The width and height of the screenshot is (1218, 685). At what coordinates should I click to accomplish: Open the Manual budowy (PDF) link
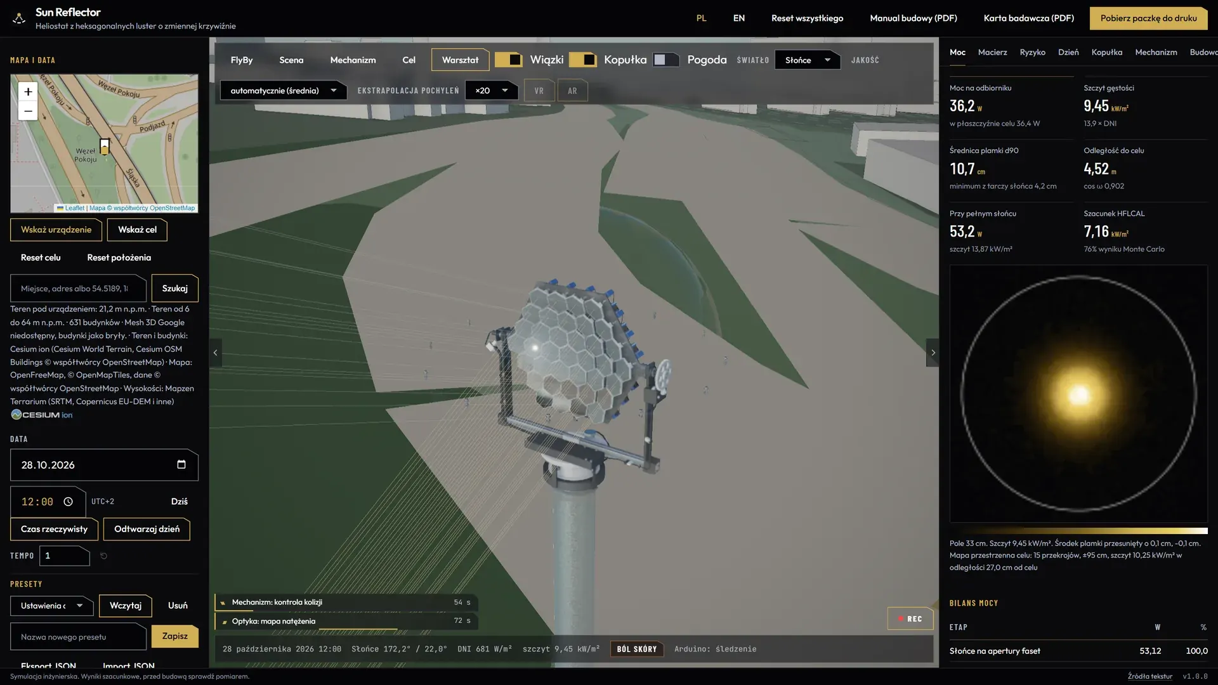(x=913, y=18)
